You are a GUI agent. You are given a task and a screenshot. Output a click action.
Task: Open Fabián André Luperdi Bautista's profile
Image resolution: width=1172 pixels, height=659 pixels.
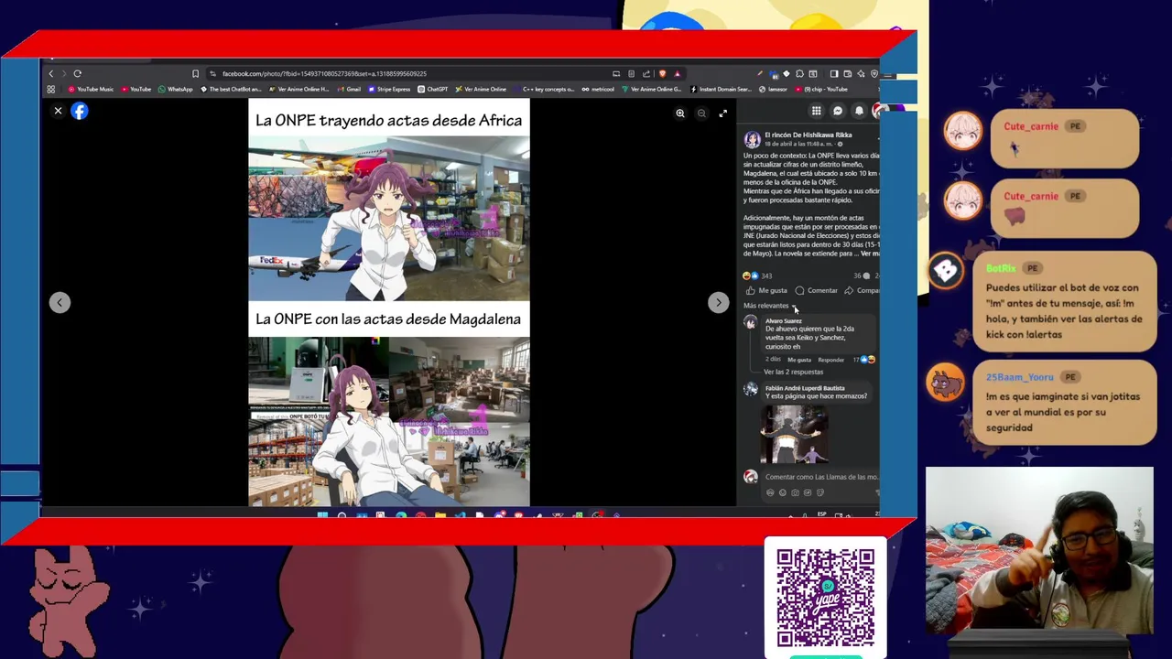(x=805, y=388)
